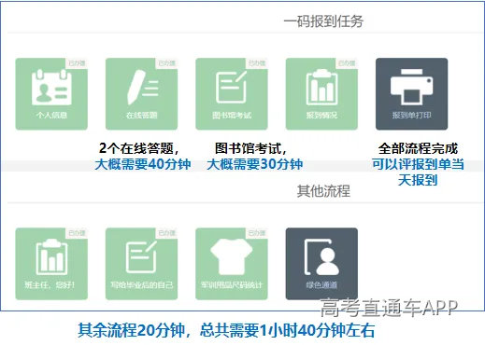Click the 一码报到任务 section heading

(x=323, y=21)
